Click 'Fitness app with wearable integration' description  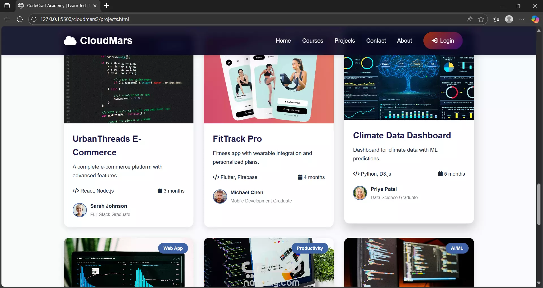[x=262, y=158]
